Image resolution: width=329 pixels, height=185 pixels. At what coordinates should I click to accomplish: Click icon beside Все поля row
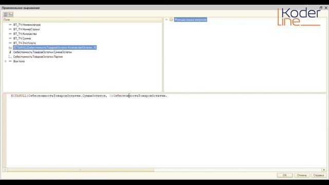click(x=10, y=61)
